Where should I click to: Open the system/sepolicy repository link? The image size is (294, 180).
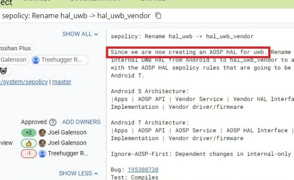(24, 82)
